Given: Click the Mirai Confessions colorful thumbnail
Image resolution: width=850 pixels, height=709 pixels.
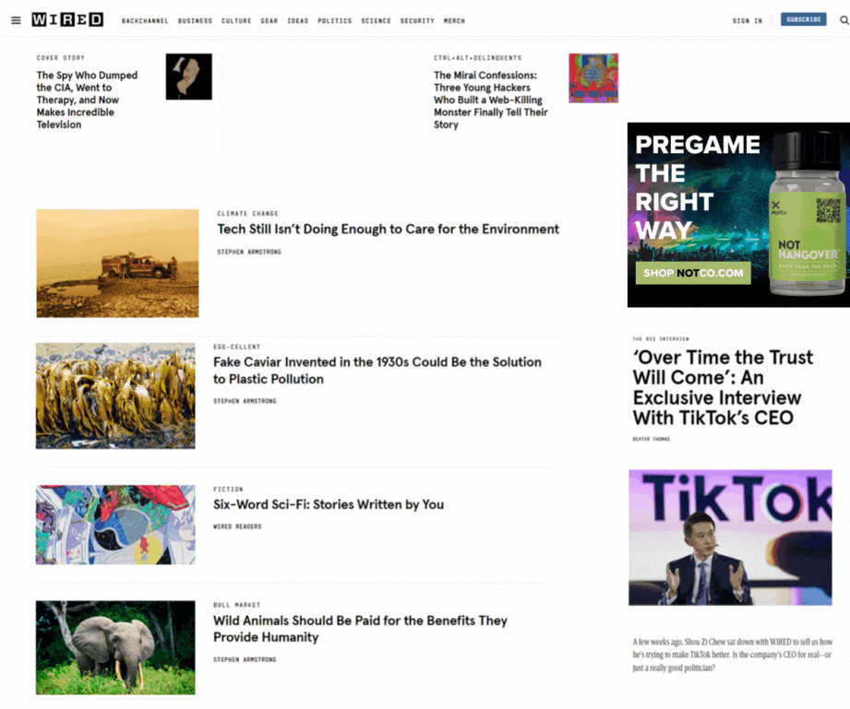Looking at the screenshot, I should [593, 78].
